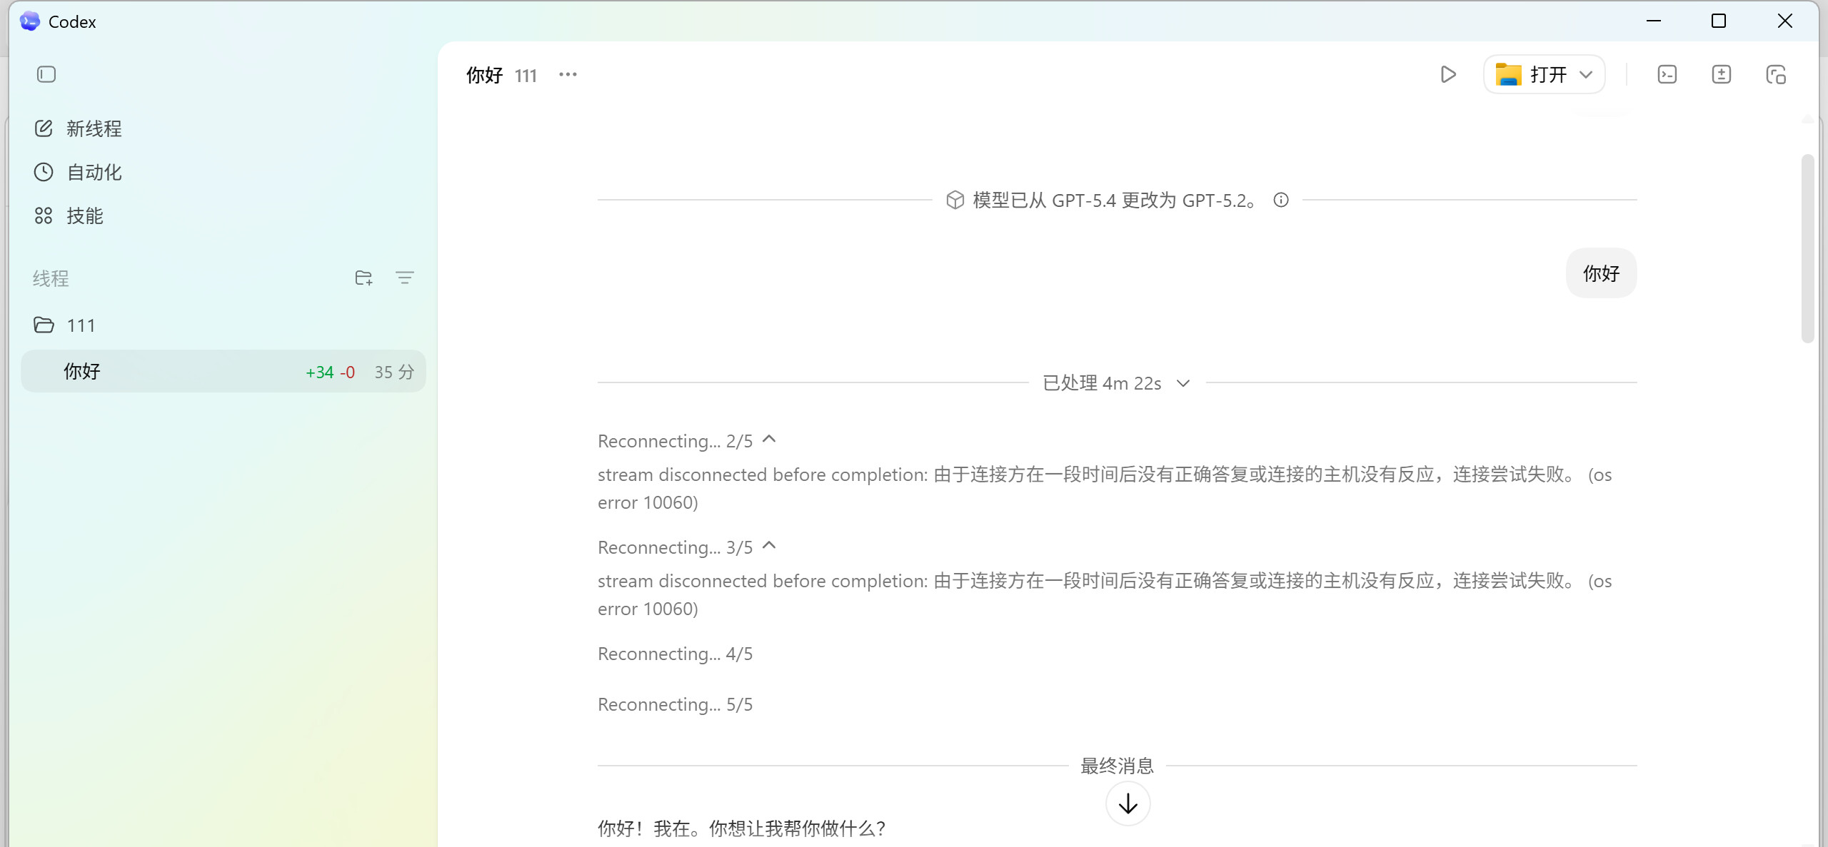Click the 你好 thread title in header

[x=484, y=75]
